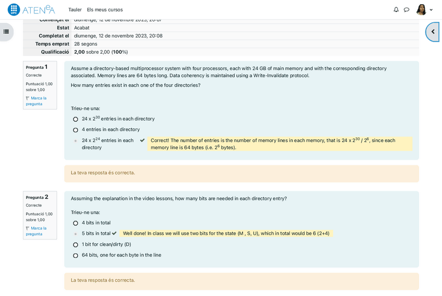Click flag icon for Pregunta 1
The width and height of the screenshot is (442, 296).
click(x=28, y=98)
